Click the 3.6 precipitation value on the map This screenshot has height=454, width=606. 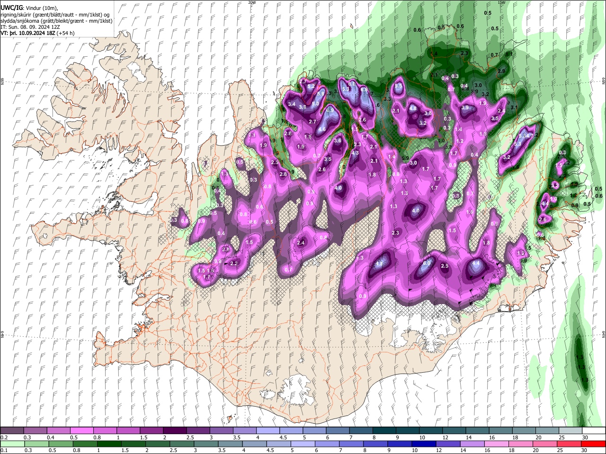[338, 140]
